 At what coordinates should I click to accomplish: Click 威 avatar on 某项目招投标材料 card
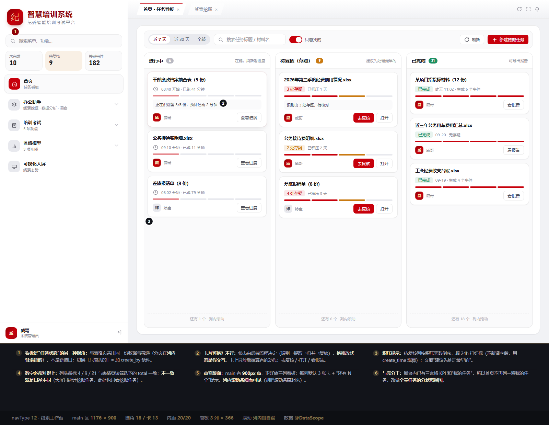tap(419, 105)
